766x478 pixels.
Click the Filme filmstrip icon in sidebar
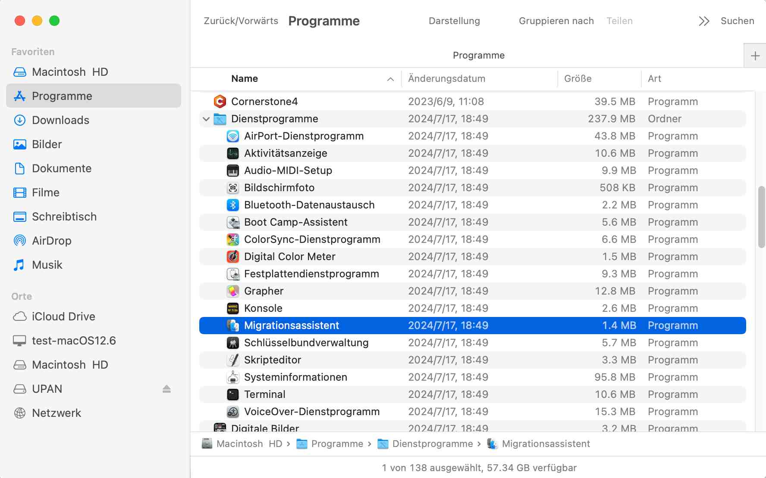tap(20, 192)
